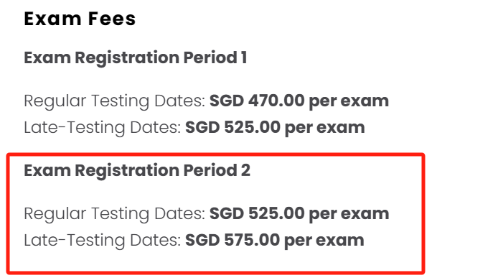498x278 pixels.
Task: Click the word Fees in the title
Action: [x=112, y=19]
